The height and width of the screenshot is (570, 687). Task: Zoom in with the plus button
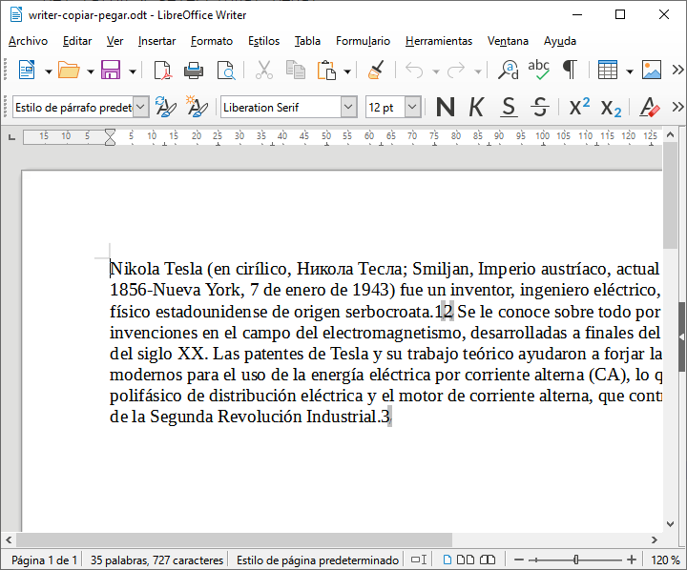632,560
